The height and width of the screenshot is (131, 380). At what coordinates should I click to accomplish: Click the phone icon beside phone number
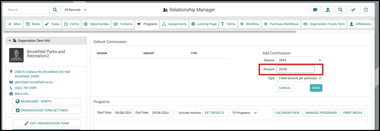[x=11, y=88]
